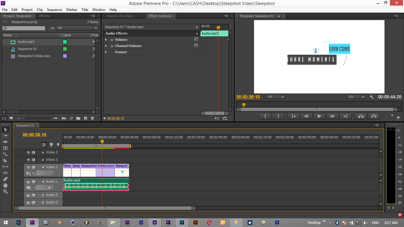This screenshot has width=404, height=227.
Task: Step forward one frame in Program monitor
Action: pyautogui.click(x=332, y=116)
